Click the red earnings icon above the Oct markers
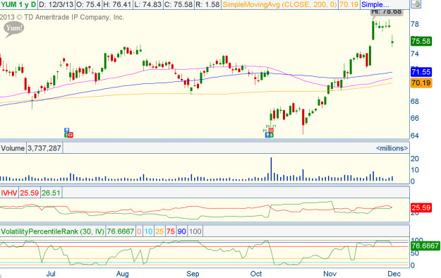This screenshot has width=441, height=278. coord(271,130)
